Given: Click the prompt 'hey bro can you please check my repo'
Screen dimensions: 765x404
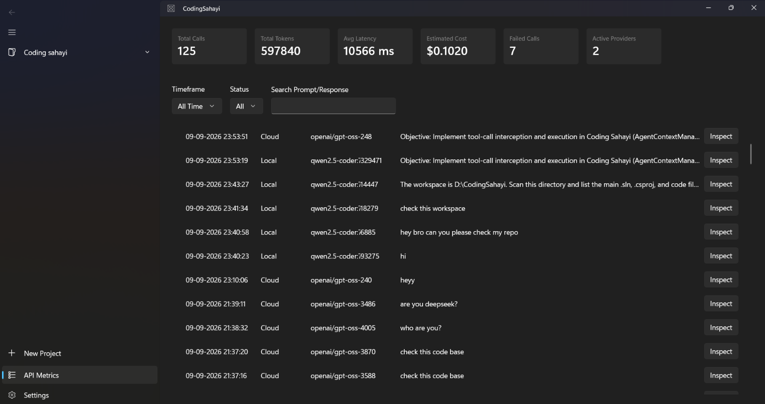Looking at the screenshot, I should click(x=459, y=232).
